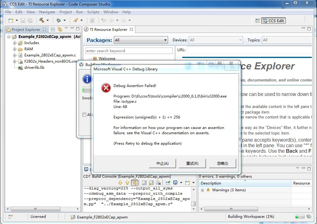Toggle the checkbox in Building Workspace dialog
Viewport: 317px width, 224px height.
point(84,114)
